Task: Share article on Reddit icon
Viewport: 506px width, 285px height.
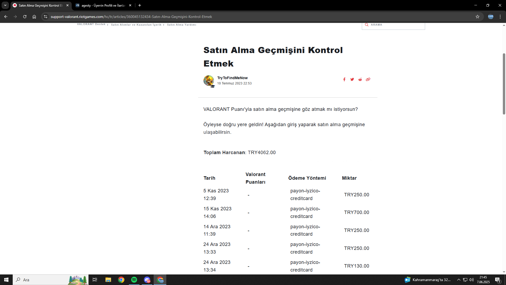Action: click(360, 79)
